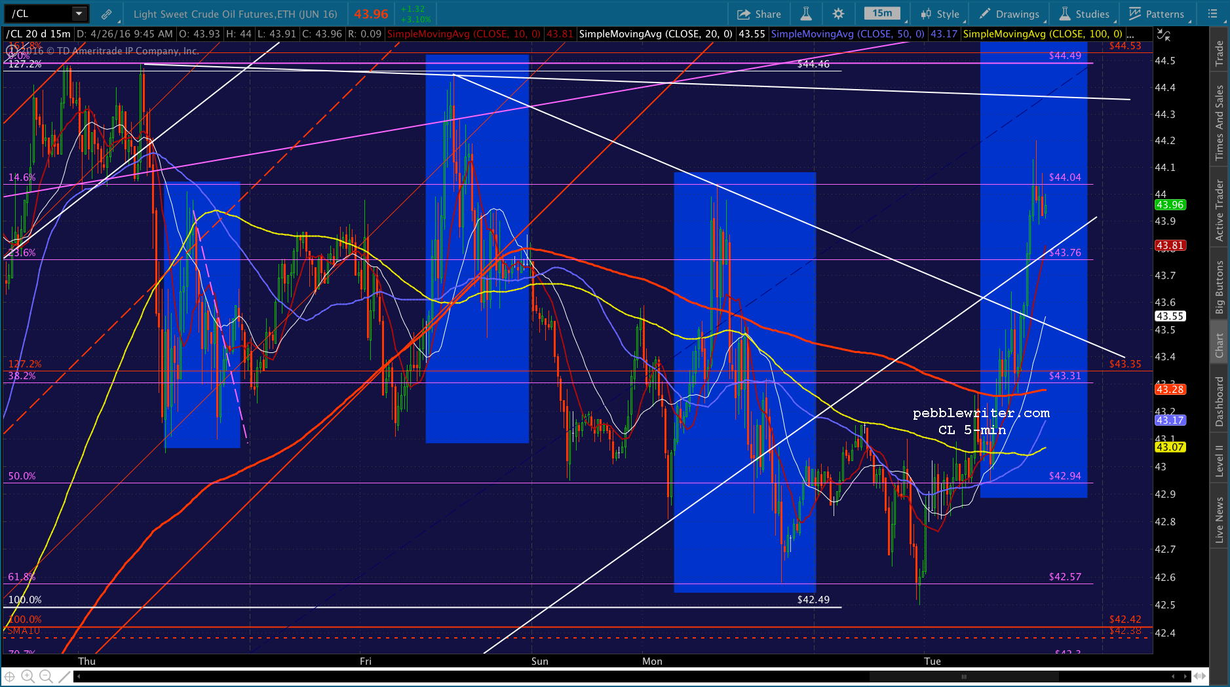Click the red 43.81 SMA price bubble
The image size is (1230, 687).
tap(1170, 246)
